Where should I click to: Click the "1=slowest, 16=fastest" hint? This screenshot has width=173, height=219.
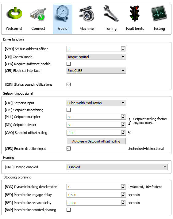[x=145, y=187]
